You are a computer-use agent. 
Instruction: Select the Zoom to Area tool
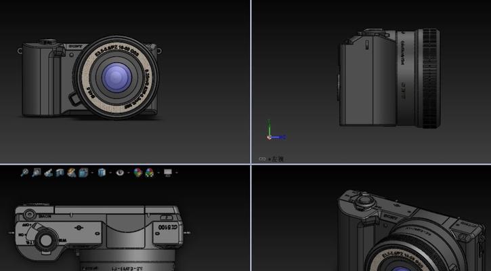coord(37,172)
